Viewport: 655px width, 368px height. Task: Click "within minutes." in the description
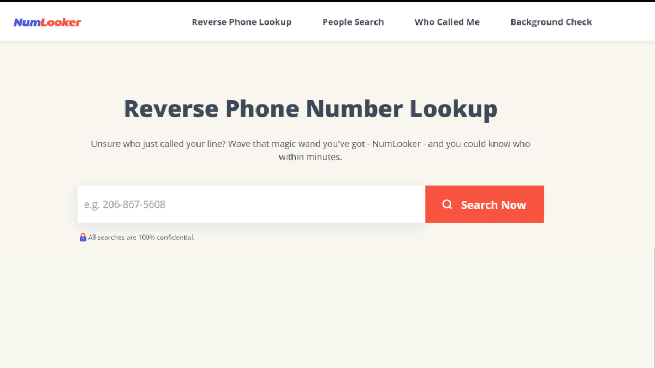311,157
